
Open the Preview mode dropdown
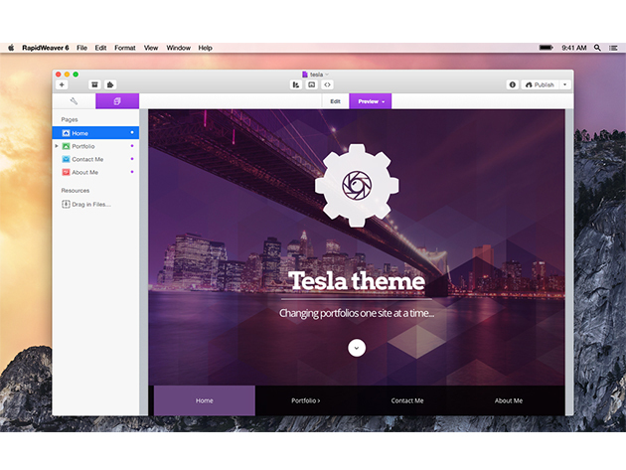click(x=371, y=101)
